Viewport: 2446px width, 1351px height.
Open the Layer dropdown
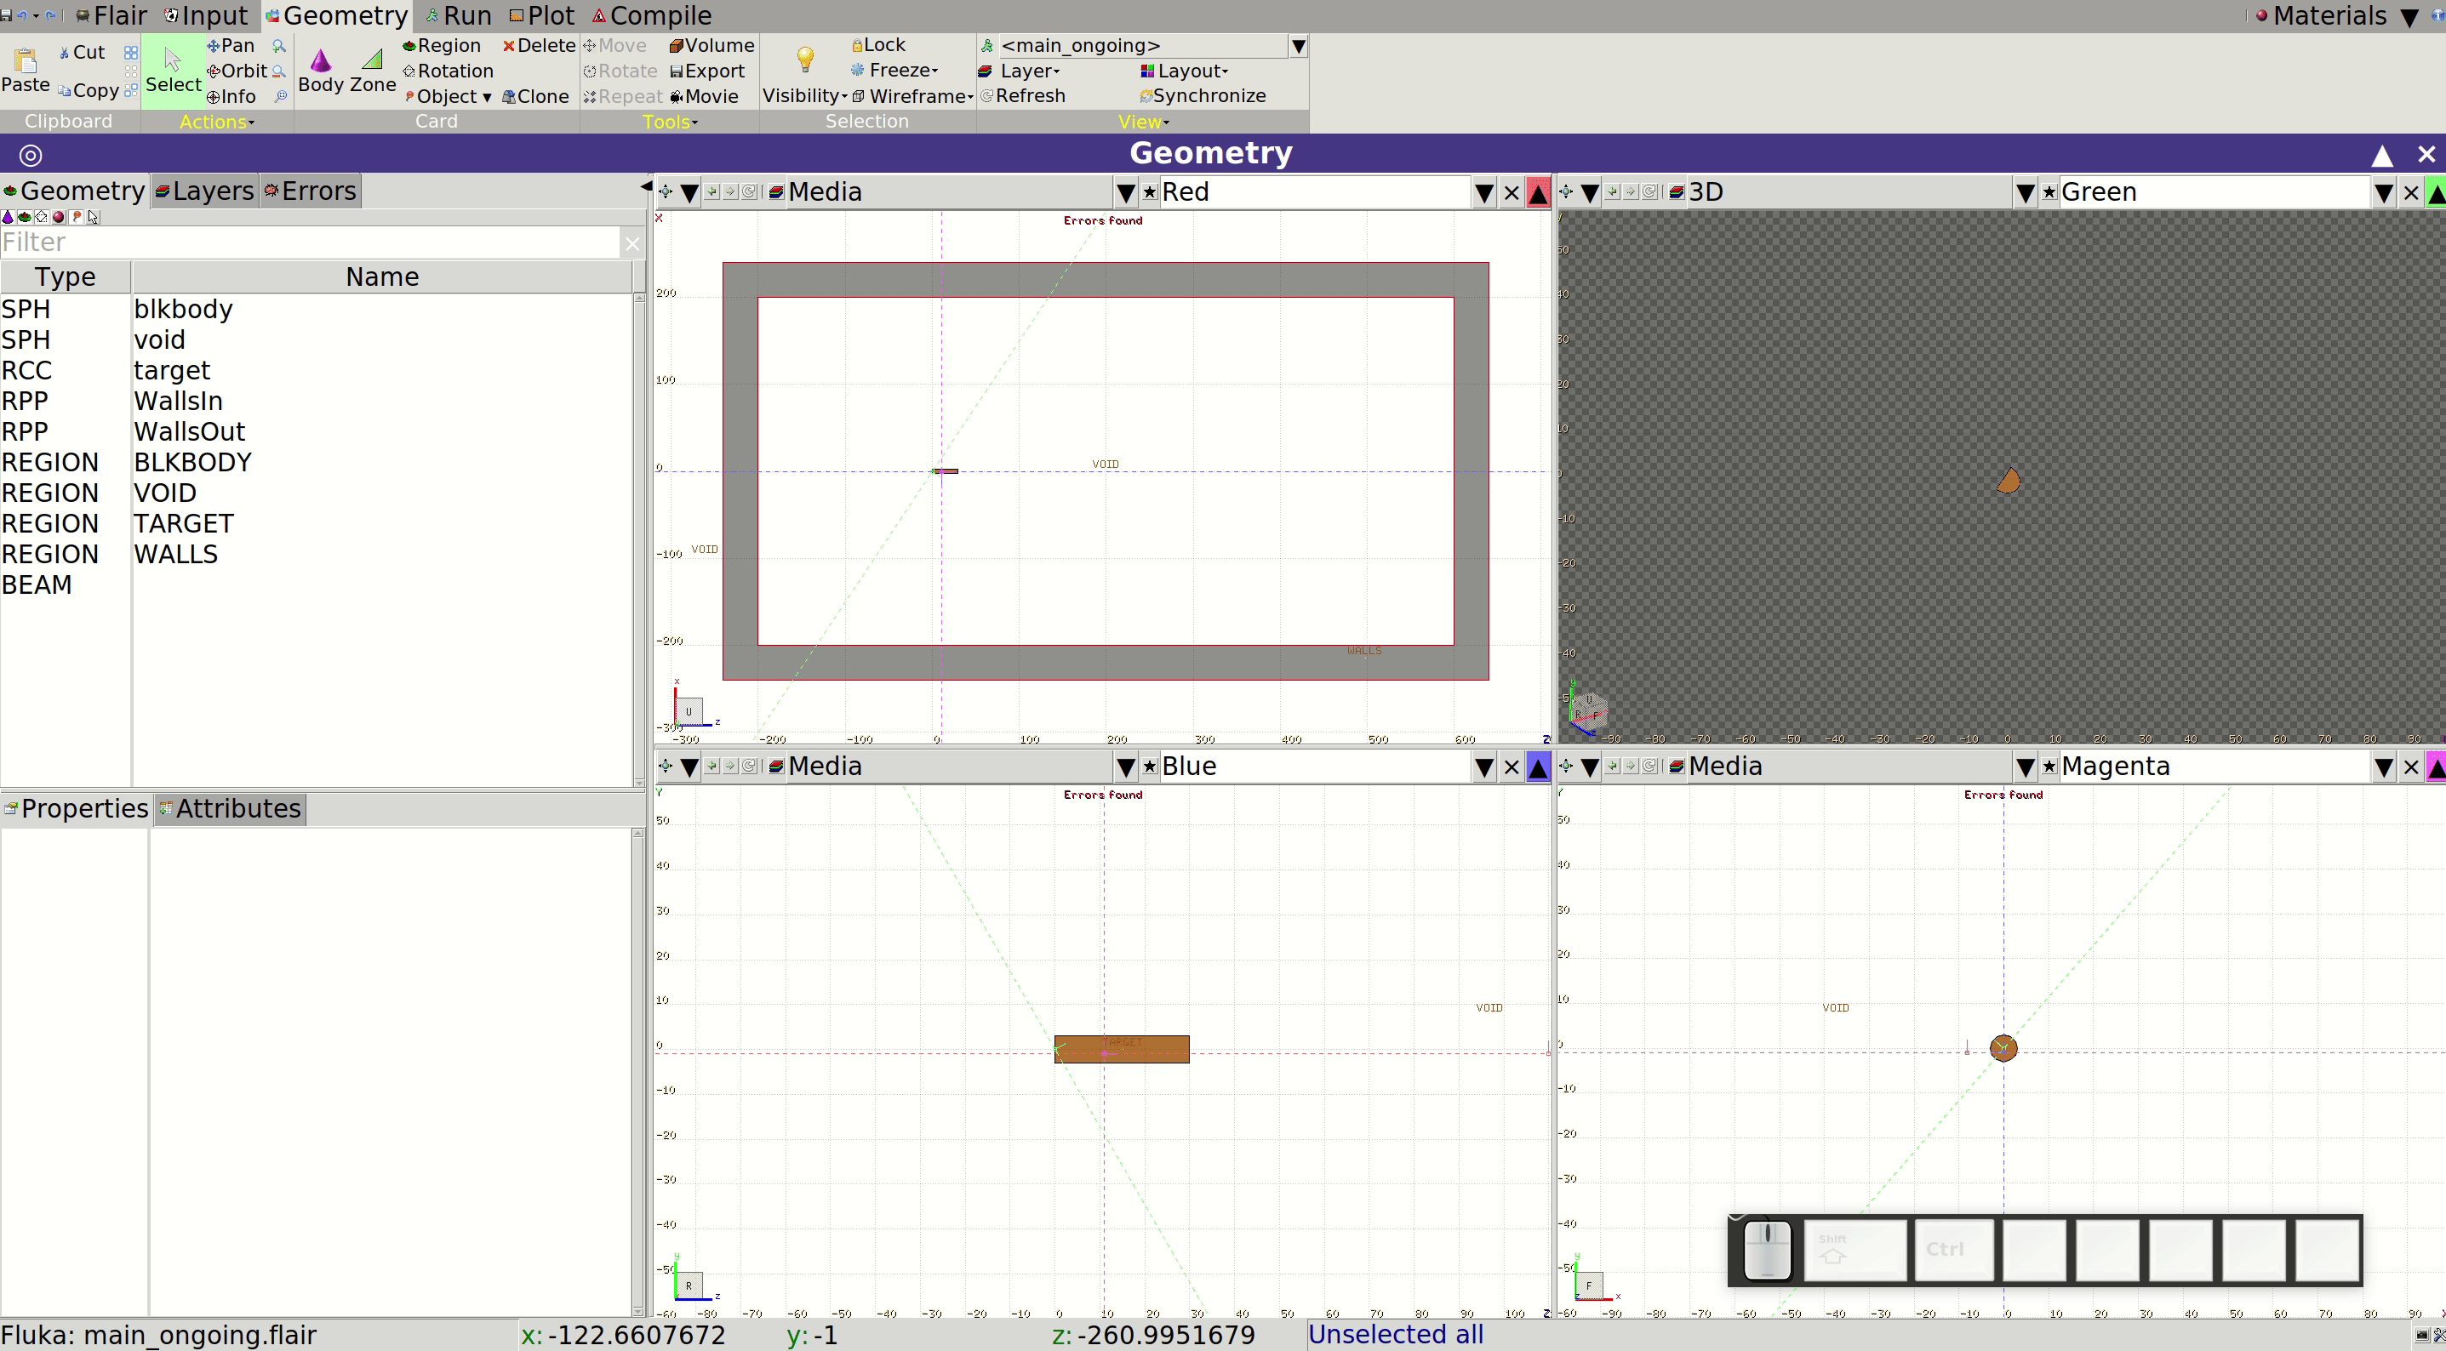pos(1020,71)
